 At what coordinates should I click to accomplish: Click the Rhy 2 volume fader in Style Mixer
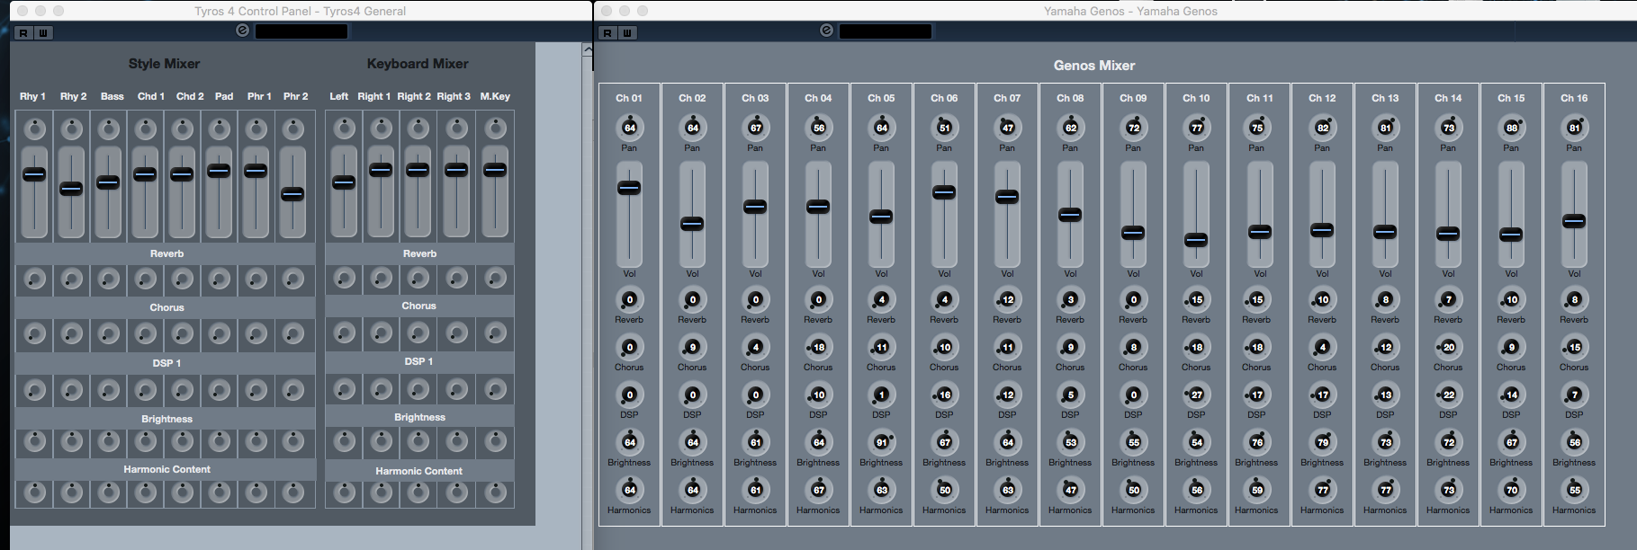(x=71, y=189)
